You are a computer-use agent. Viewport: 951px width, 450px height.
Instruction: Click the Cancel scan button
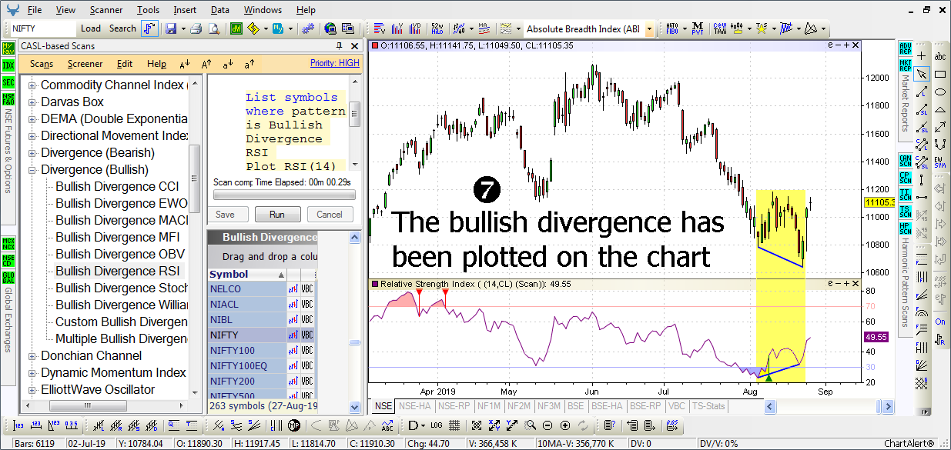coord(330,215)
